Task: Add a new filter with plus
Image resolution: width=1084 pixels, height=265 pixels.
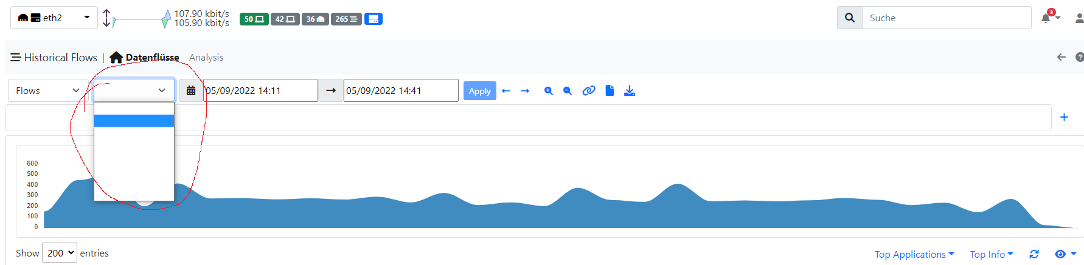Action: tap(1064, 117)
